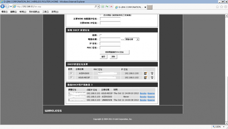Click the browser Back arrow button
This screenshot has height=129, width=228.
pos(2,6)
